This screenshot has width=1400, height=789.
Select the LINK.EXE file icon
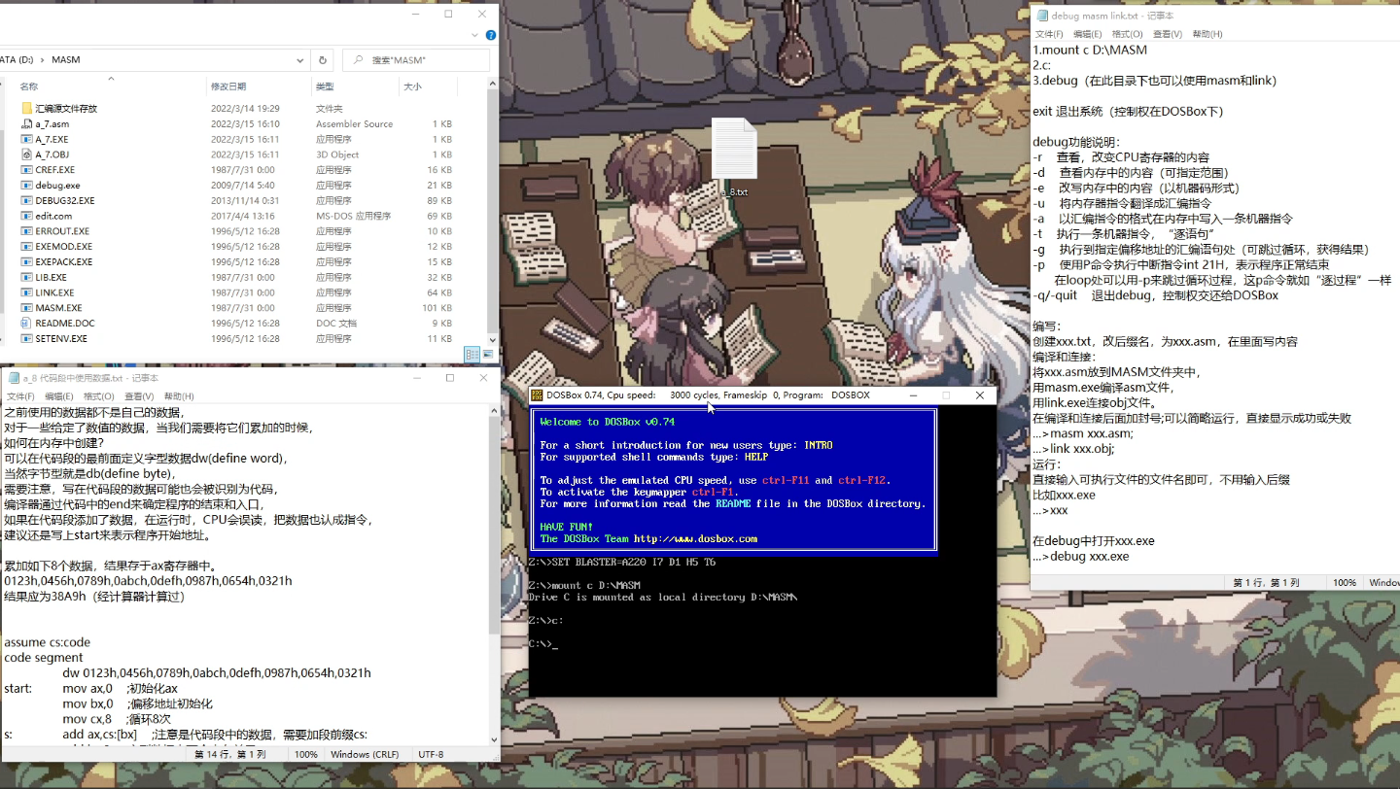pos(27,292)
